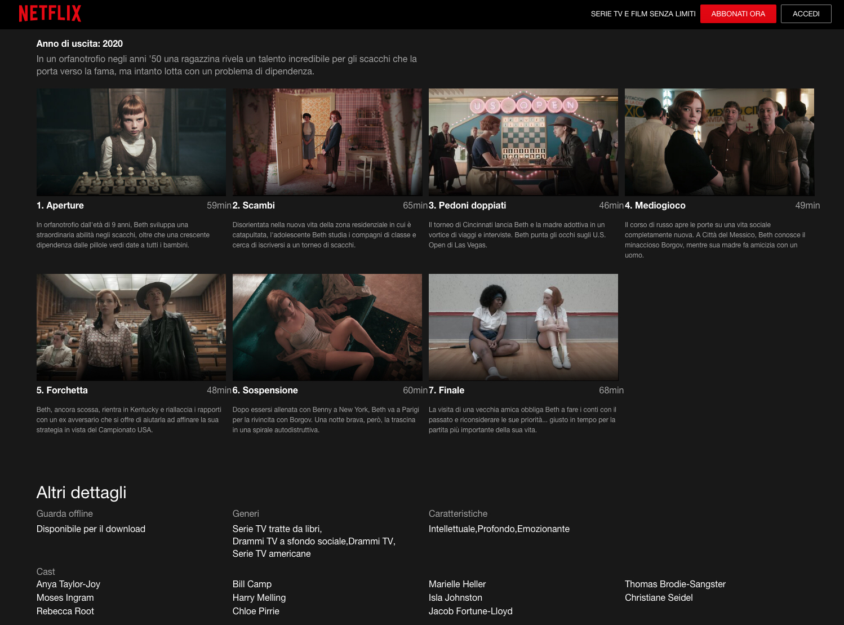The height and width of the screenshot is (625, 844).
Task: Click the 'Altri dettagli' heading
Action: click(x=82, y=493)
